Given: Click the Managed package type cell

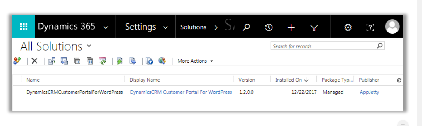Looking at the screenshot, I should point(333,92).
